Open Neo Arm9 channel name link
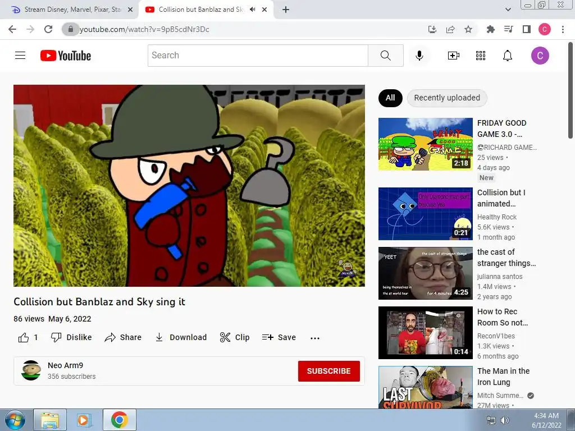This screenshot has height=431, width=575. pyautogui.click(x=65, y=365)
